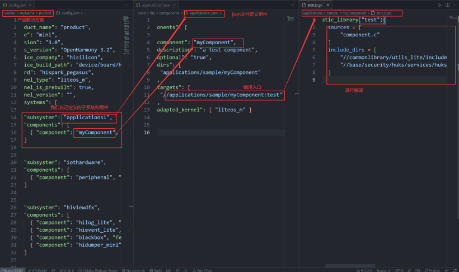Close the config.json tab
Viewport: 459px width, 272px height.
click(x=30, y=5)
